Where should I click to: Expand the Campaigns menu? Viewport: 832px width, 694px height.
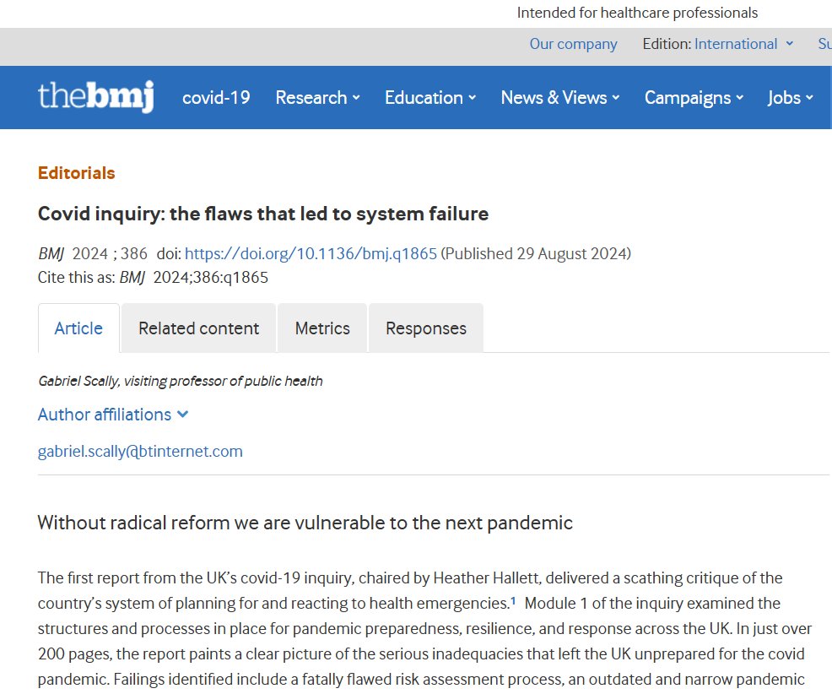[694, 98]
